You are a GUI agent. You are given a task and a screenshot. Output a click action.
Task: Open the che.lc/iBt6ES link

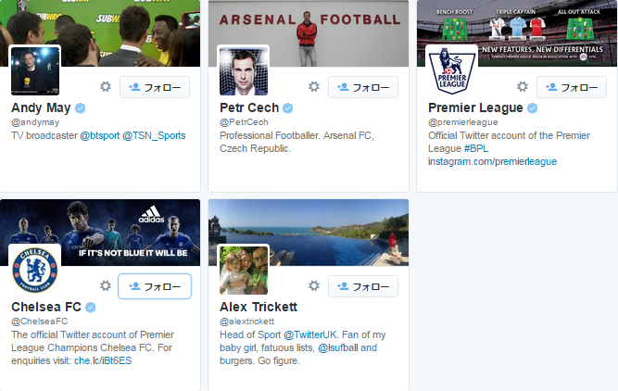point(103,360)
